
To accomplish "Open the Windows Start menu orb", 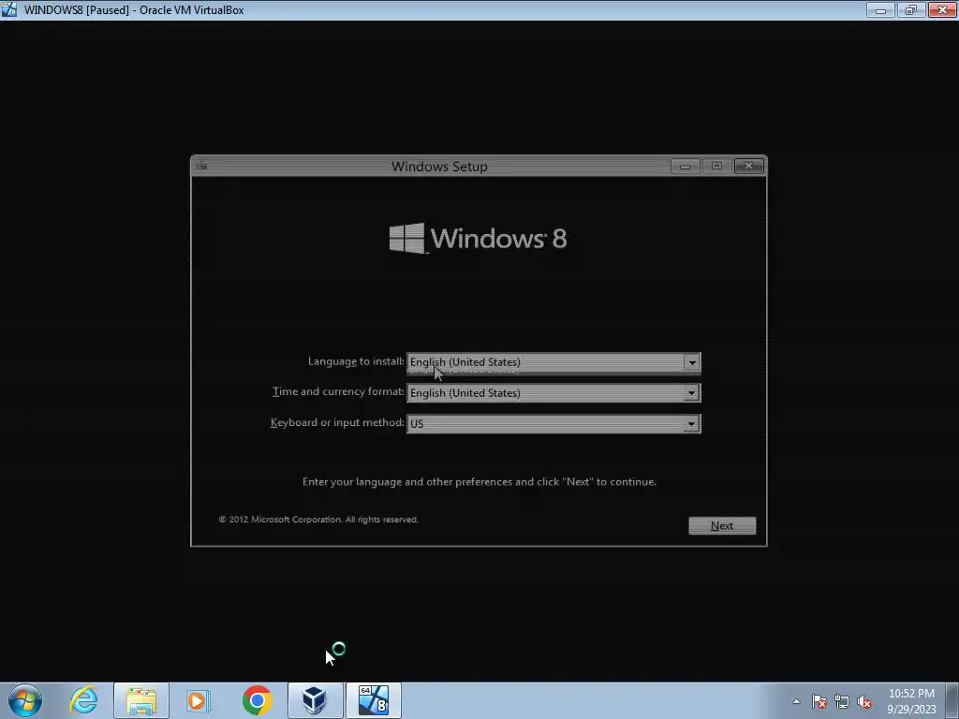I will [x=25, y=700].
